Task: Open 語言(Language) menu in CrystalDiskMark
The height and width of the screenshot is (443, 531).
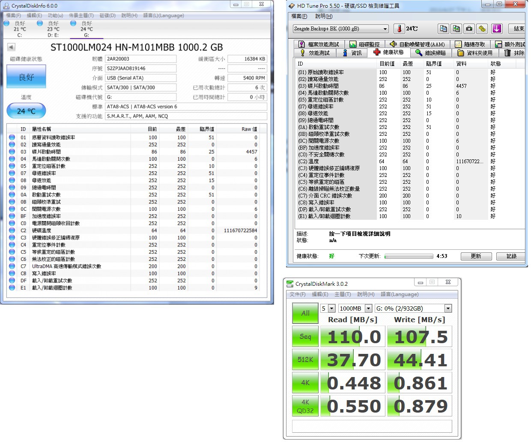Action: 400,294
